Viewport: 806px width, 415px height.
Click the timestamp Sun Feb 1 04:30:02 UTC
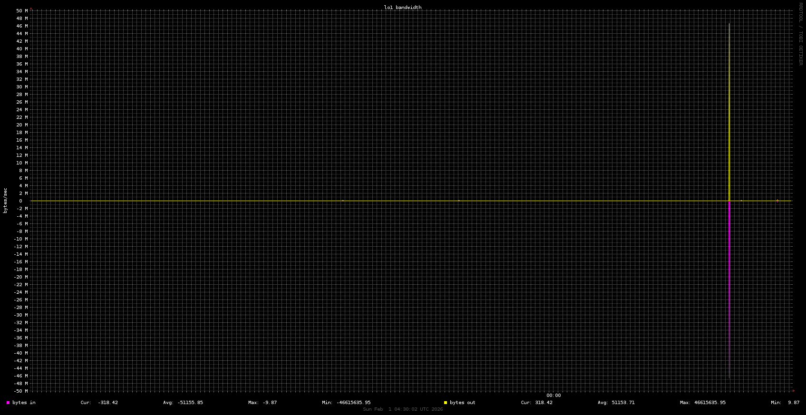(x=402, y=409)
